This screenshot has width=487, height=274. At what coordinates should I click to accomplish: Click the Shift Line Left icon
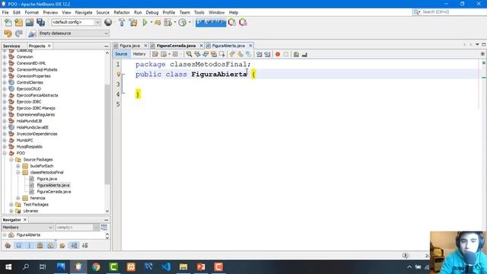(x=259, y=54)
